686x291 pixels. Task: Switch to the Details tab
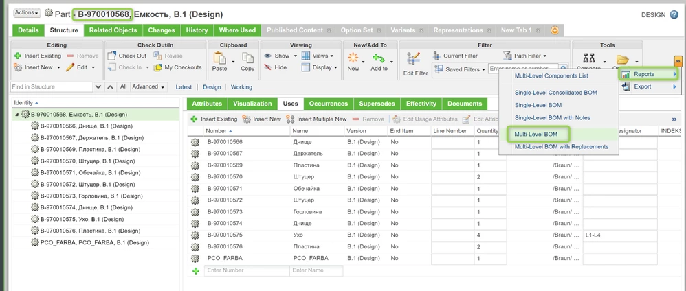(x=28, y=30)
